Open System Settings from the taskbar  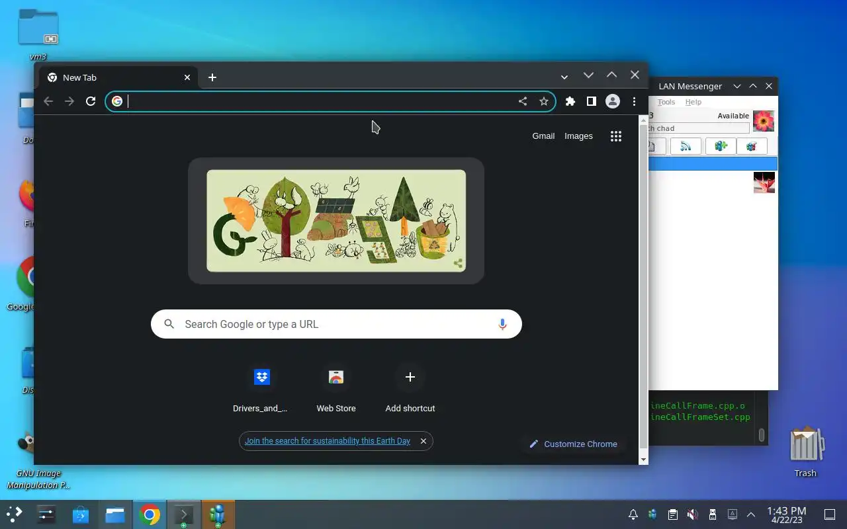(46, 514)
